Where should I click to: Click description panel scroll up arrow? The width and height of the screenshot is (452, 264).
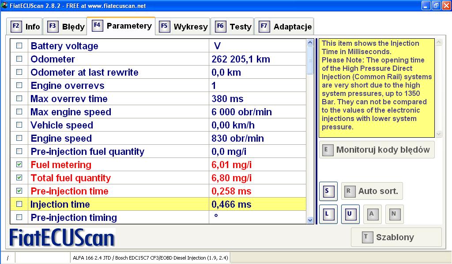(x=439, y=43)
